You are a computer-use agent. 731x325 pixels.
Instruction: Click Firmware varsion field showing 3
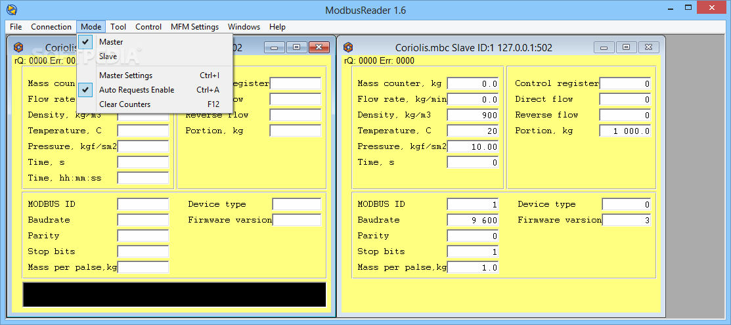point(627,220)
